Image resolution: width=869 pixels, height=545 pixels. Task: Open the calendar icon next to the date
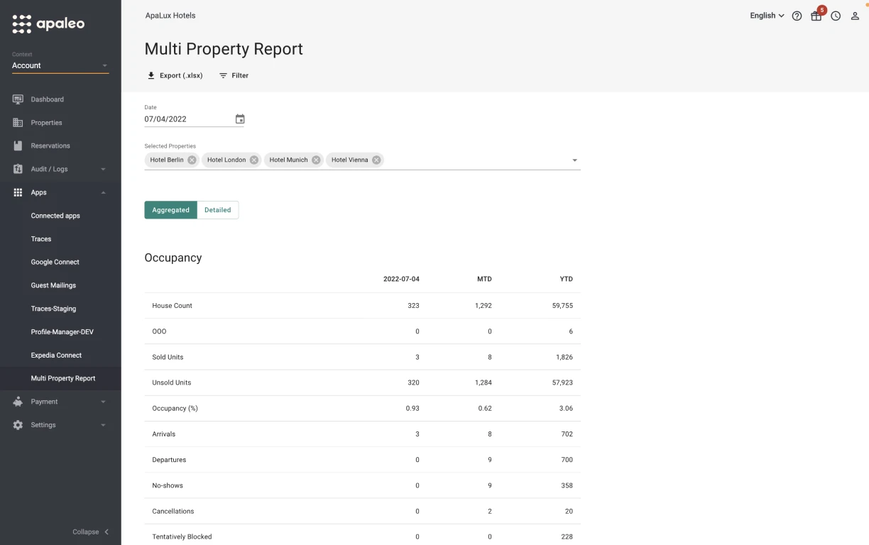tap(240, 119)
